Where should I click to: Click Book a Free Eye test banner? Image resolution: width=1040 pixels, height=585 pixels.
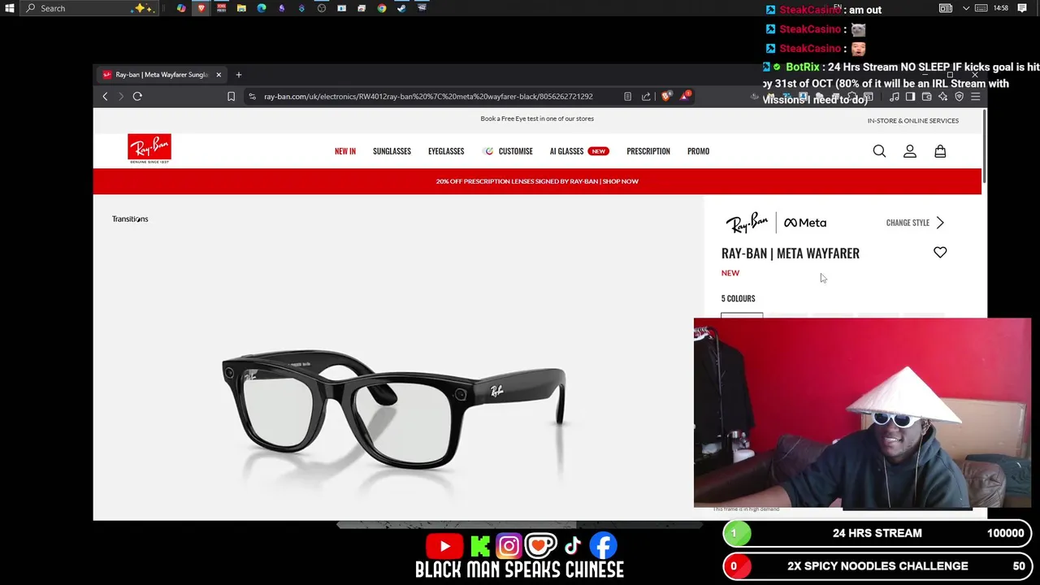[x=537, y=119]
